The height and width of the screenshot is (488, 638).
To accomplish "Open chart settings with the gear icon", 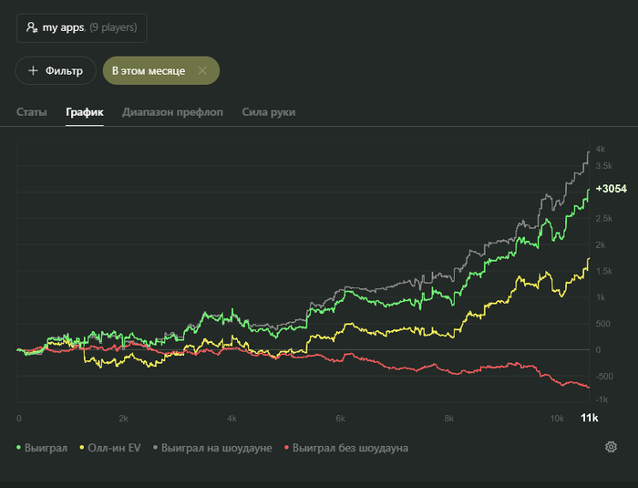I will (x=611, y=447).
